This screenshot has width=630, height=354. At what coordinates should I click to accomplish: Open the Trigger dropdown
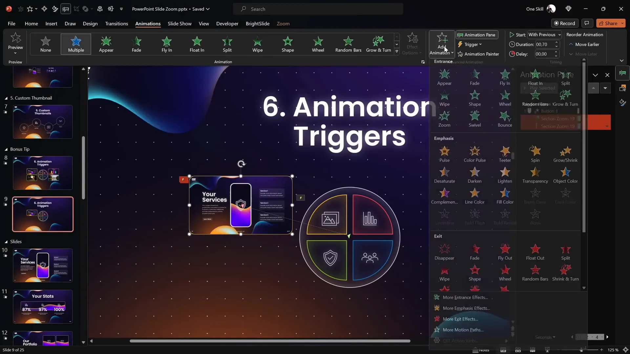[470, 45]
